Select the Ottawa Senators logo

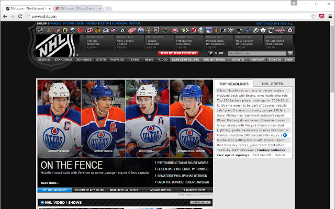pos(216,30)
